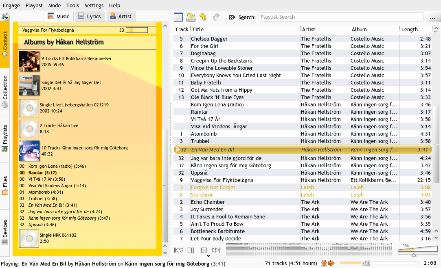Sort by Length column header
Screen dimensions: 441x268
416,29
